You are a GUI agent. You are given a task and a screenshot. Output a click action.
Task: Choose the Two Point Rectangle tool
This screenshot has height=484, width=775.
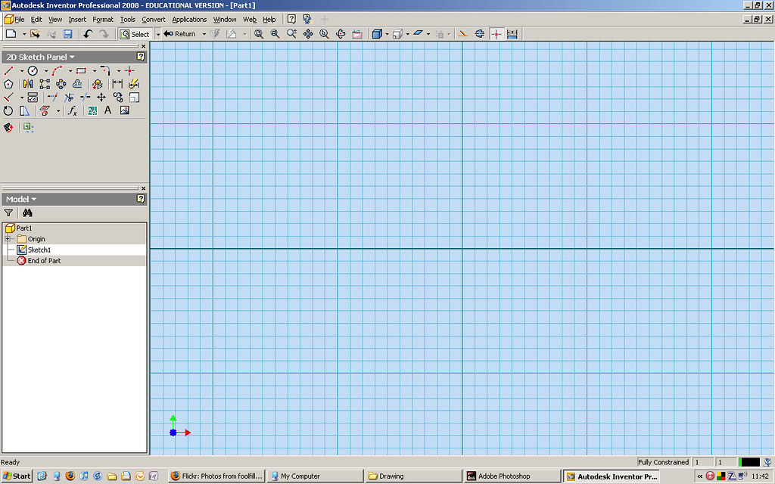click(x=81, y=70)
